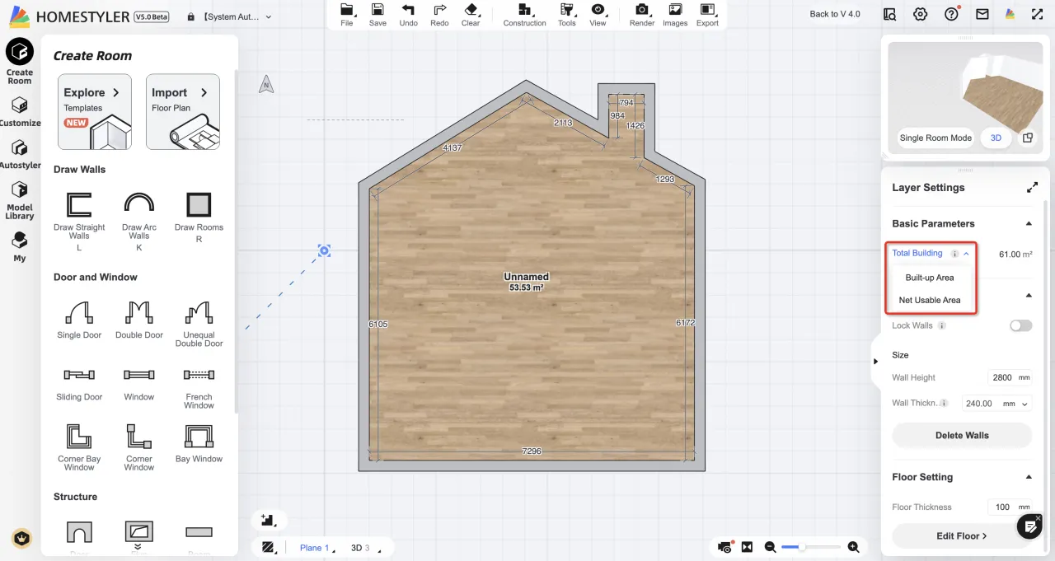Click the Edit Floor button
The width and height of the screenshot is (1055, 561).
point(962,535)
